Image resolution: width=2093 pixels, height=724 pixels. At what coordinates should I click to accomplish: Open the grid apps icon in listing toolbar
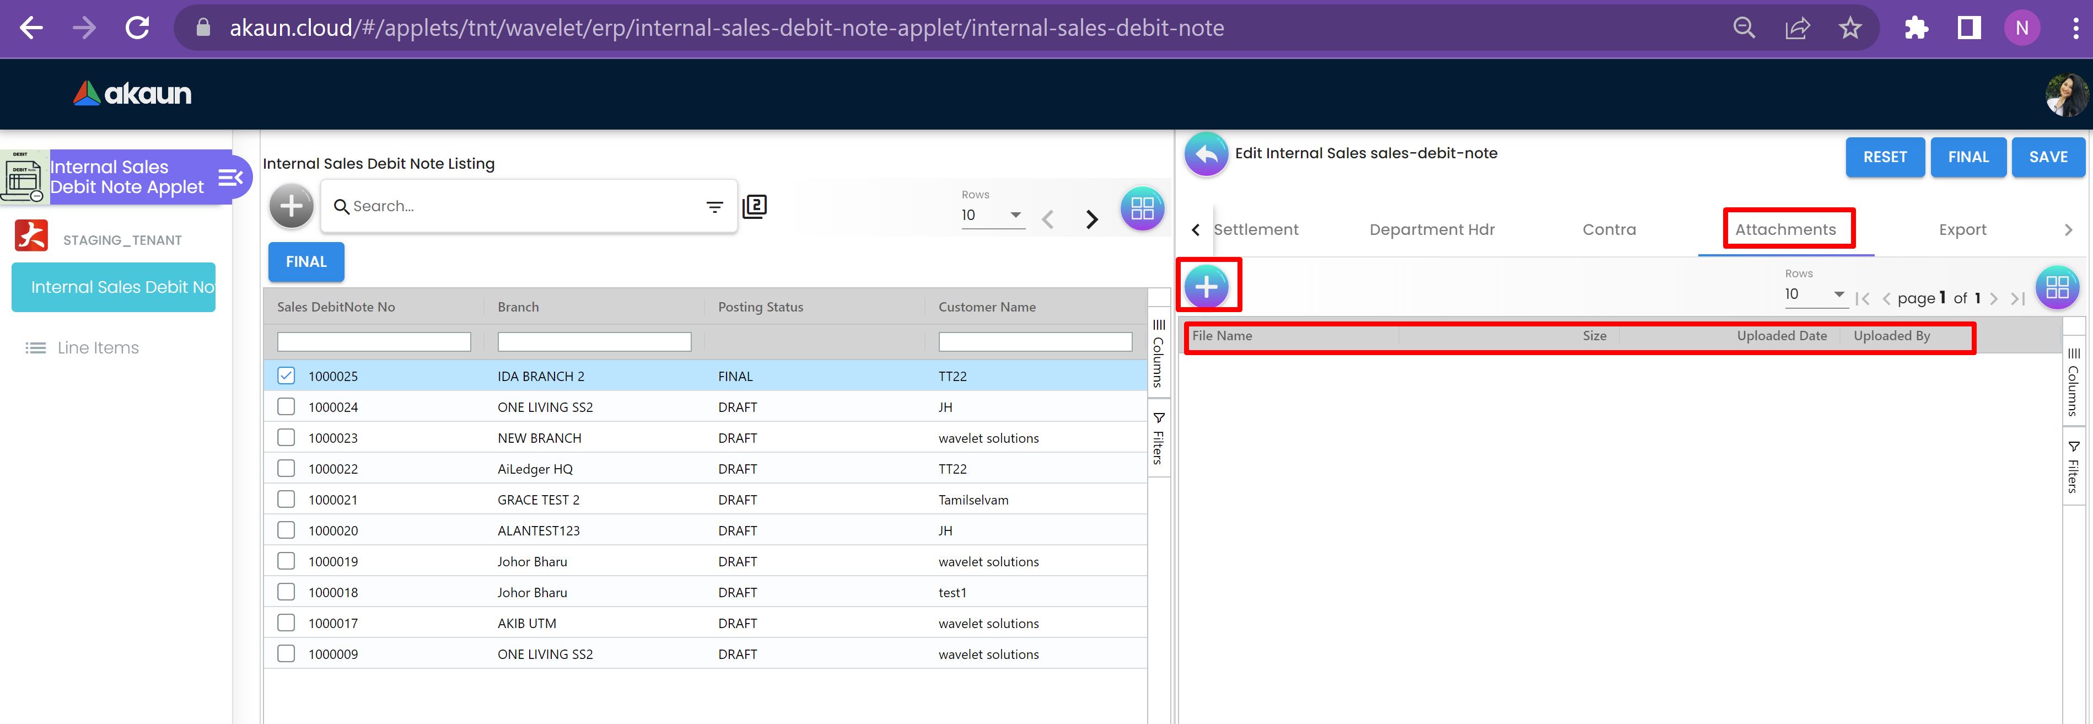(1142, 209)
